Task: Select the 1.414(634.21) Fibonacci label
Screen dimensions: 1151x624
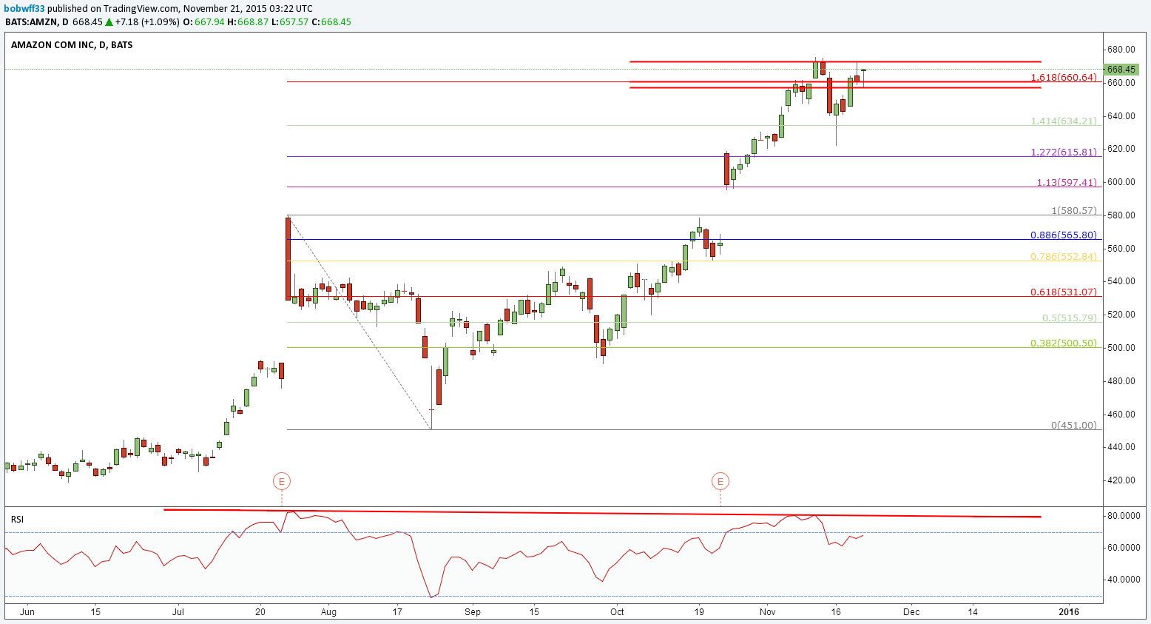Action: (1064, 121)
